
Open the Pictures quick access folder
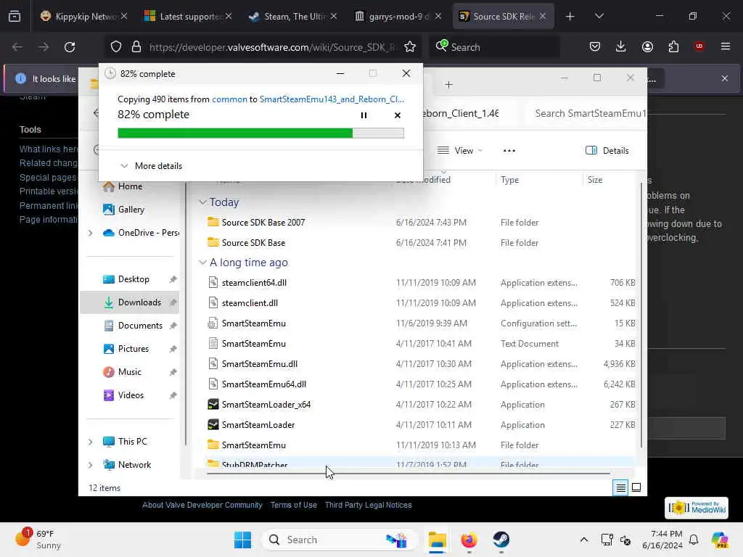pyautogui.click(x=134, y=349)
